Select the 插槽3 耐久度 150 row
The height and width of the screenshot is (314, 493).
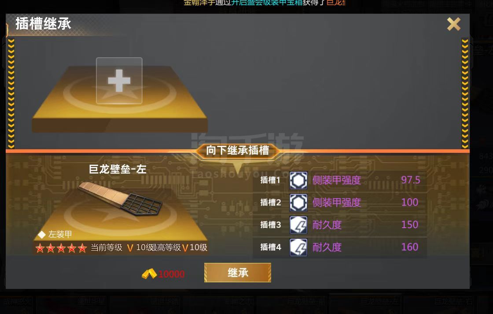pos(339,225)
